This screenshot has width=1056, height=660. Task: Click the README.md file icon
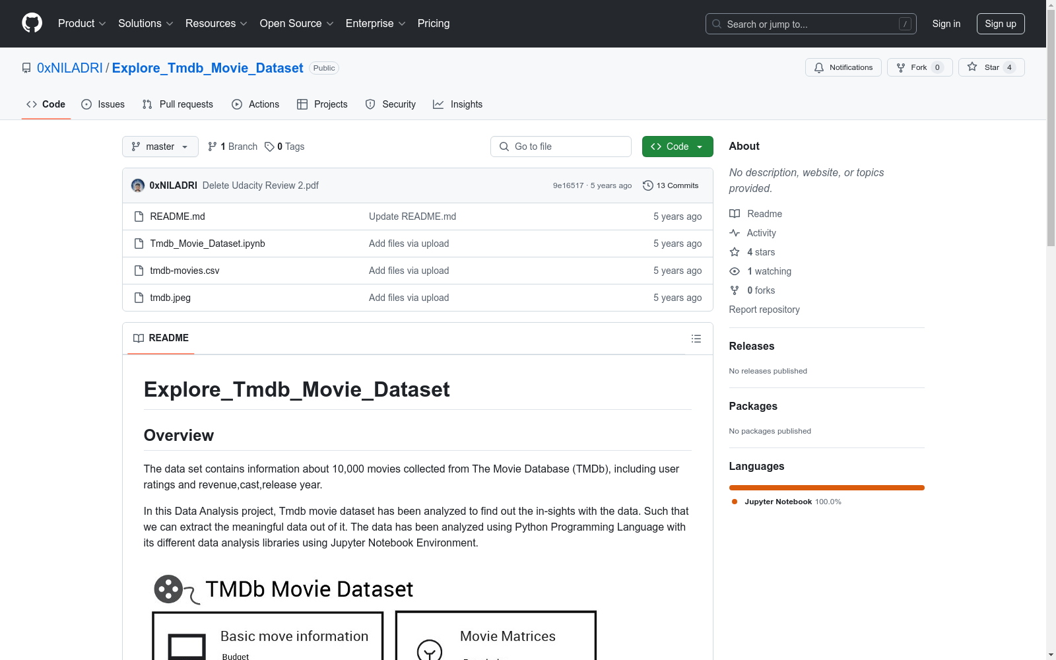139,216
